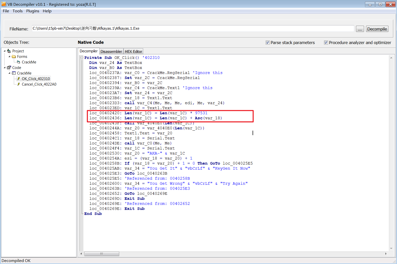Image resolution: width=397 pixels, height=264 pixels.
Task: Collapse the Project tree node
Action: coord(5,51)
